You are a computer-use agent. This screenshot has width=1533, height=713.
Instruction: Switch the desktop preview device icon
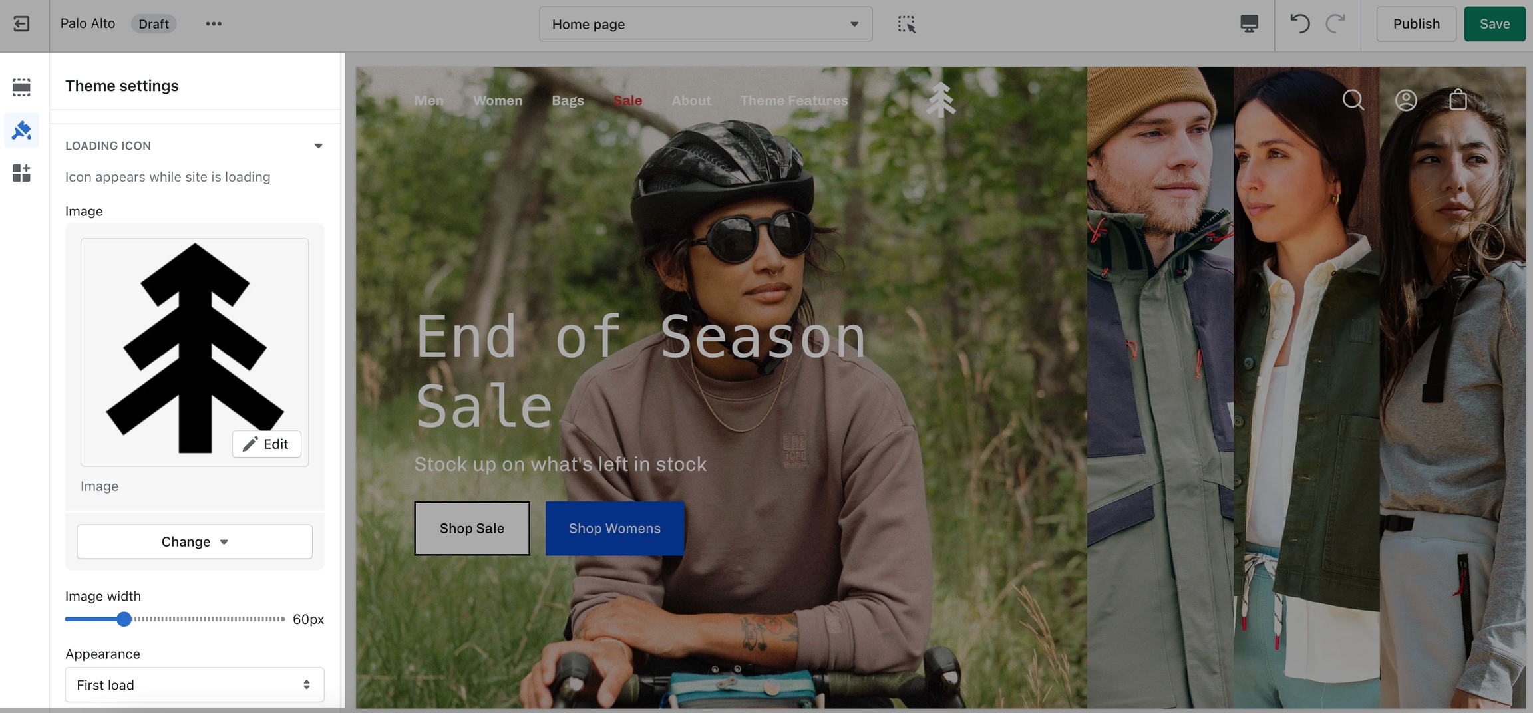1249,24
